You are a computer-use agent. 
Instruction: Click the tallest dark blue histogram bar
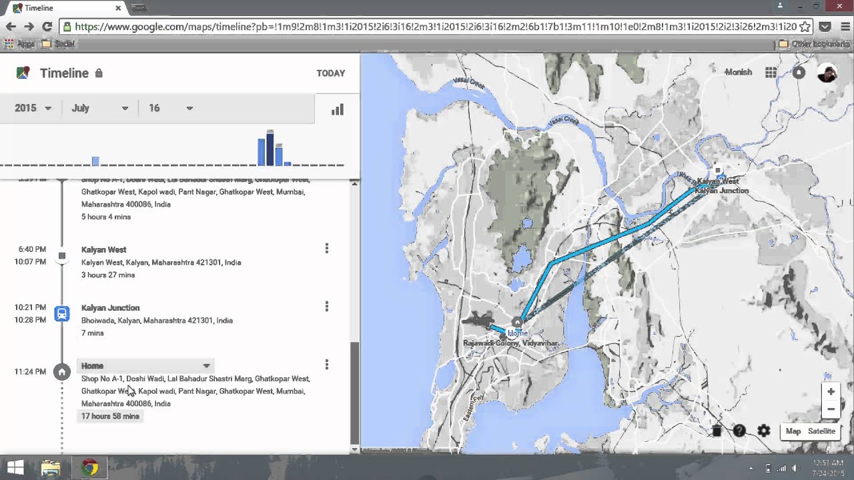tap(270, 148)
